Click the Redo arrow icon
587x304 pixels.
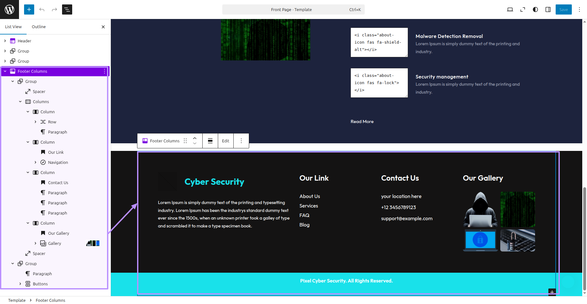(54, 9)
